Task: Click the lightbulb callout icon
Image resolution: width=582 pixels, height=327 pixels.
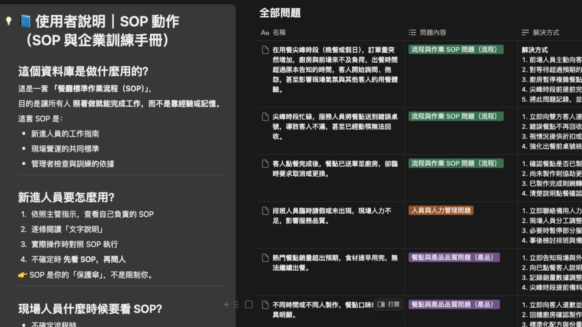Action: point(8,21)
